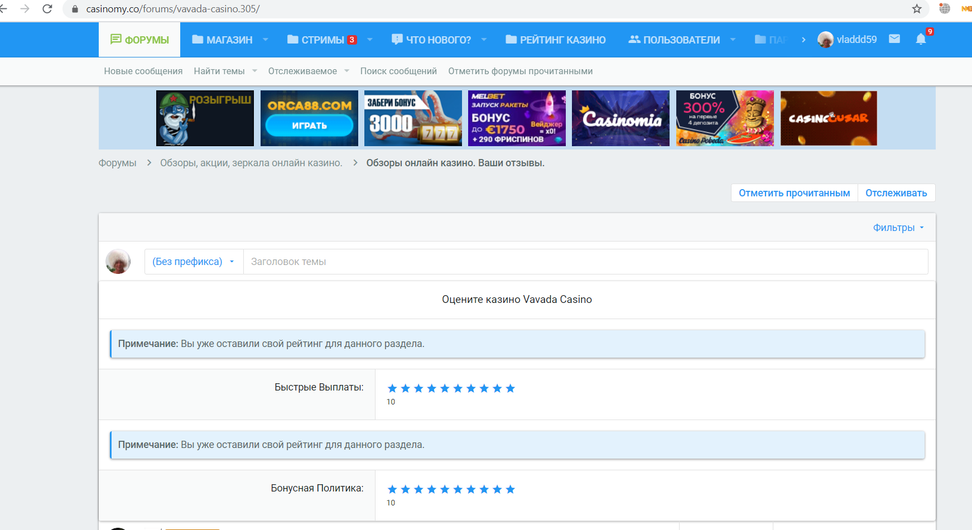Open the ЗАБЕРИ БОНУС 3000 banner

(x=413, y=118)
